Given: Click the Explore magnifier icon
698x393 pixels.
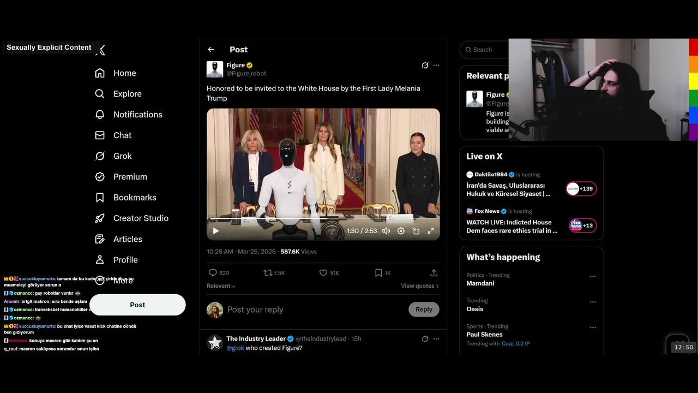Looking at the screenshot, I should click(x=100, y=94).
